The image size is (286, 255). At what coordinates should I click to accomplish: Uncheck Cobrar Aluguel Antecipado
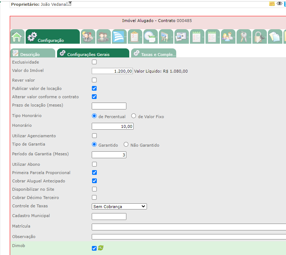(x=94, y=181)
